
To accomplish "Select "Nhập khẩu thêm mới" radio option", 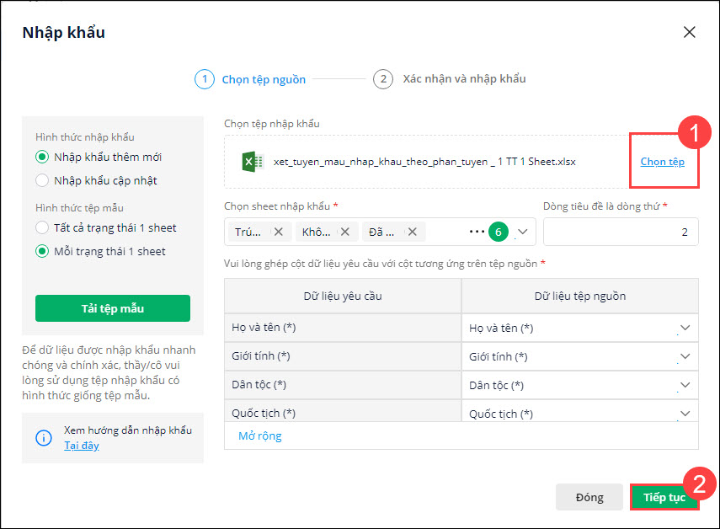I will [x=42, y=157].
